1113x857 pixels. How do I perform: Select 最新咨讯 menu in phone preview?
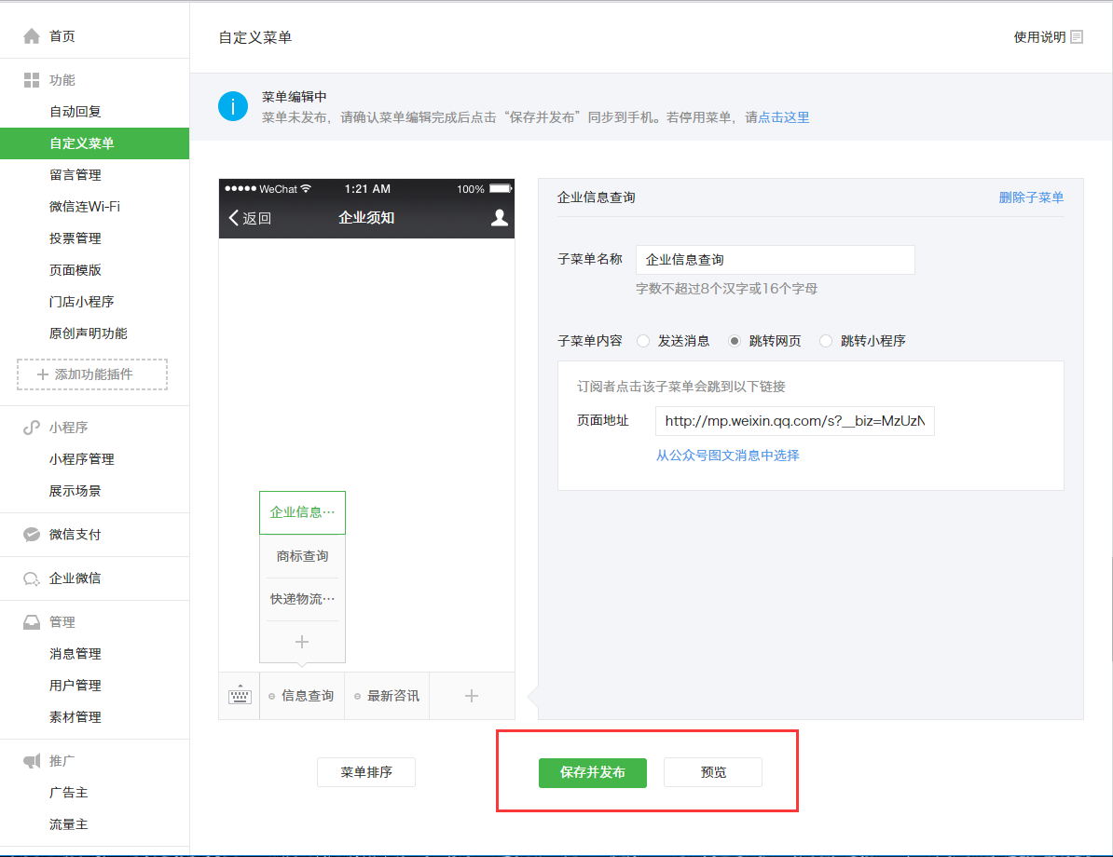tap(387, 696)
